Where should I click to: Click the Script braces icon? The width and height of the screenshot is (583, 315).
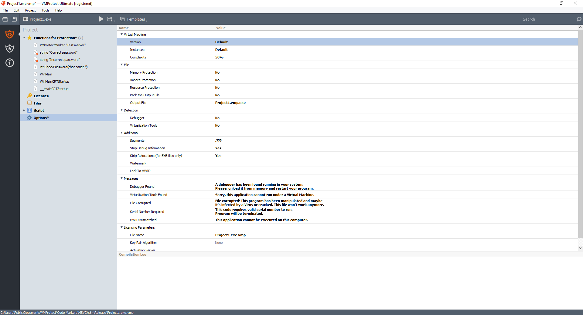click(x=29, y=110)
